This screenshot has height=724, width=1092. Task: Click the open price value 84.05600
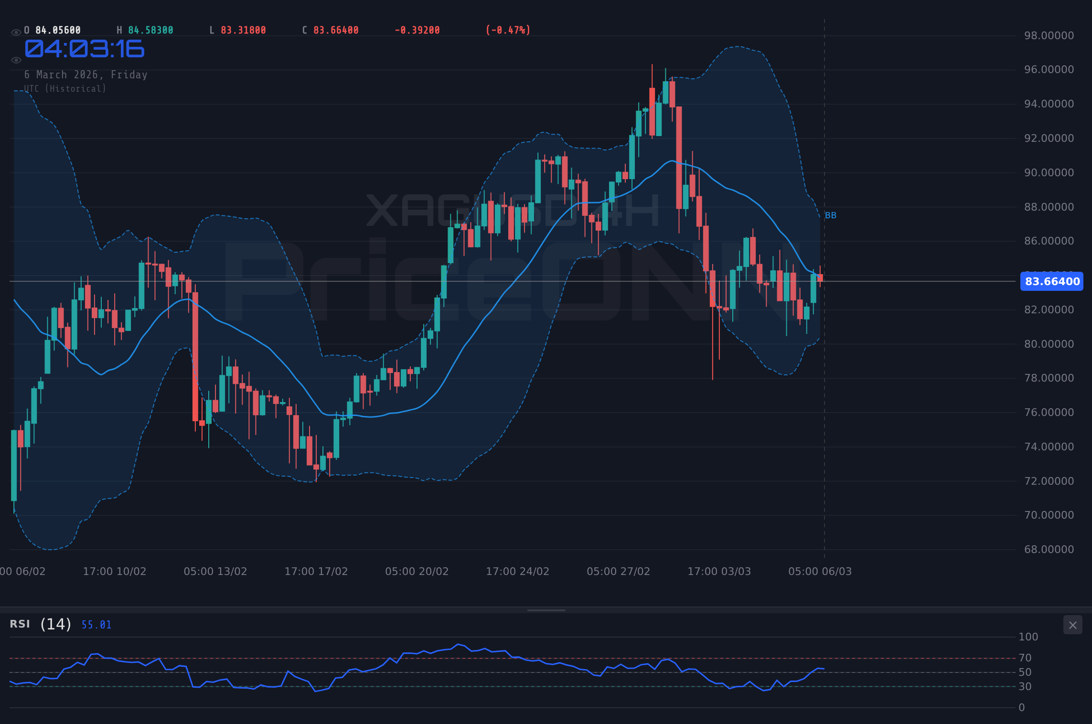click(x=58, y=30)
